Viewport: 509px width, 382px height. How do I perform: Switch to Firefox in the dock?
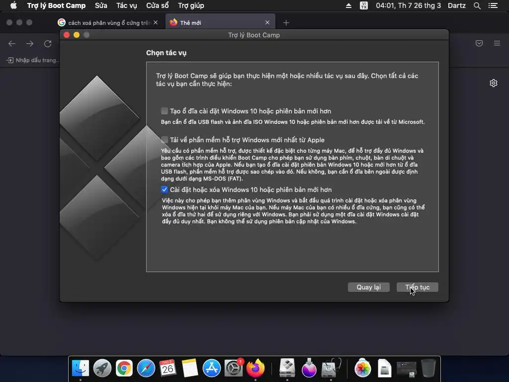(255, 369)
